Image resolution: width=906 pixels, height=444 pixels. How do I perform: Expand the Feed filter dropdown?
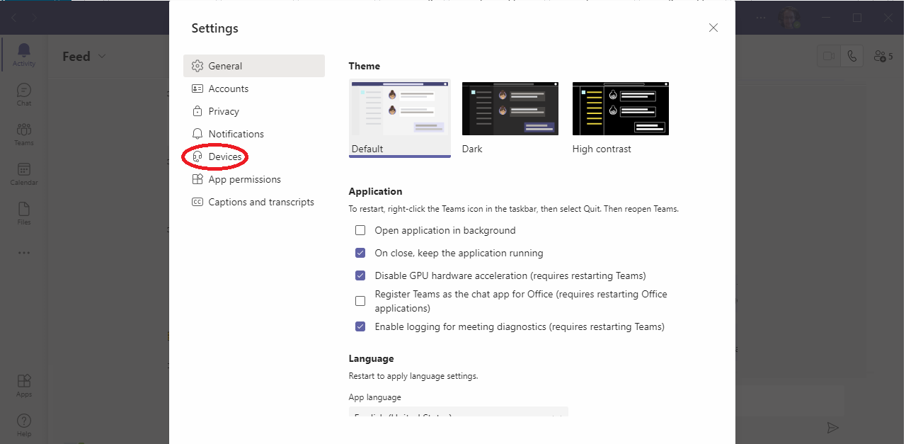pos(102,56)
